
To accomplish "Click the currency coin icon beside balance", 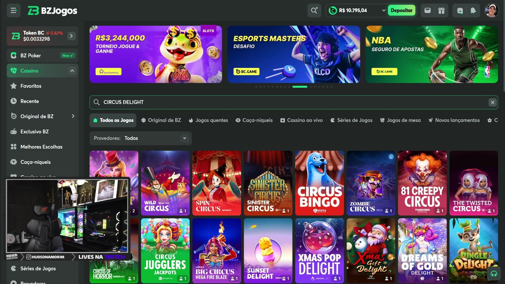I will (333, 11).
